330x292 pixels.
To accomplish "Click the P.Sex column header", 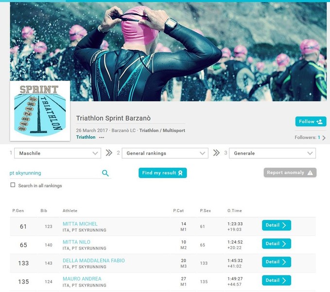I will pos(205,211).
